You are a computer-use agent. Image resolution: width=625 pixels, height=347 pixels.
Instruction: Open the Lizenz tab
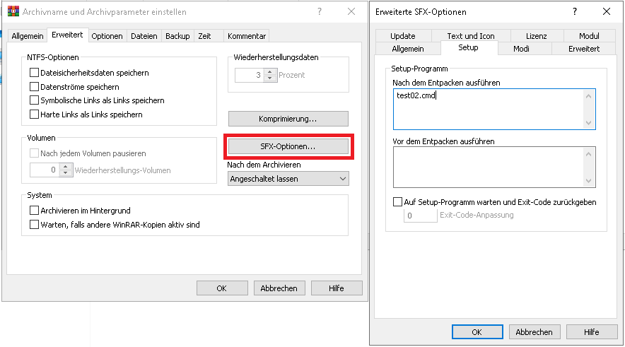[536, 36]
